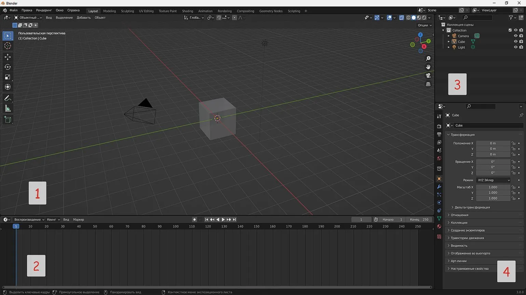Viewport: 526px width, 295px height.
Task: Select the Measure tool
Action: (8, 109)
